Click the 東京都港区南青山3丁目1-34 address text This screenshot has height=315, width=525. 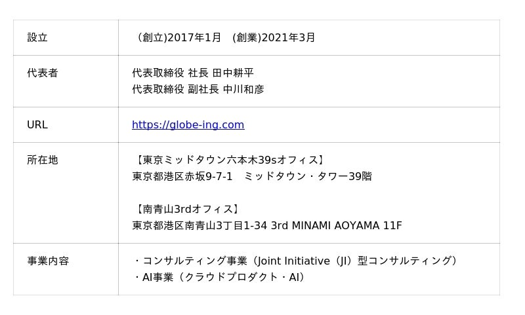pyautogui.click(x=199, y=226)
